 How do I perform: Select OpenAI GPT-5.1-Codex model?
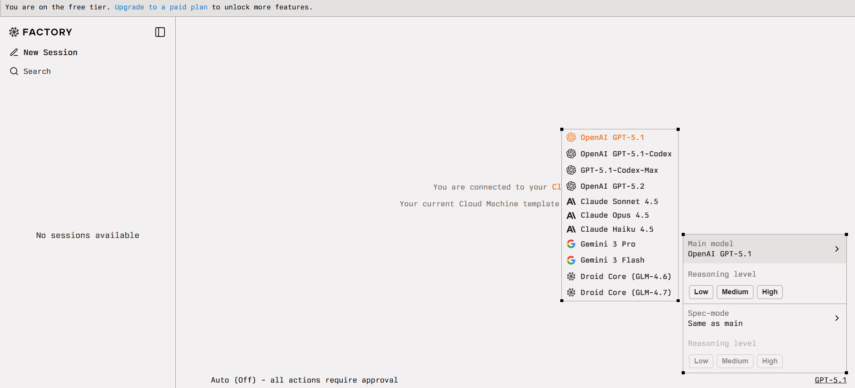pyautogui.click(x=620, y=154)
